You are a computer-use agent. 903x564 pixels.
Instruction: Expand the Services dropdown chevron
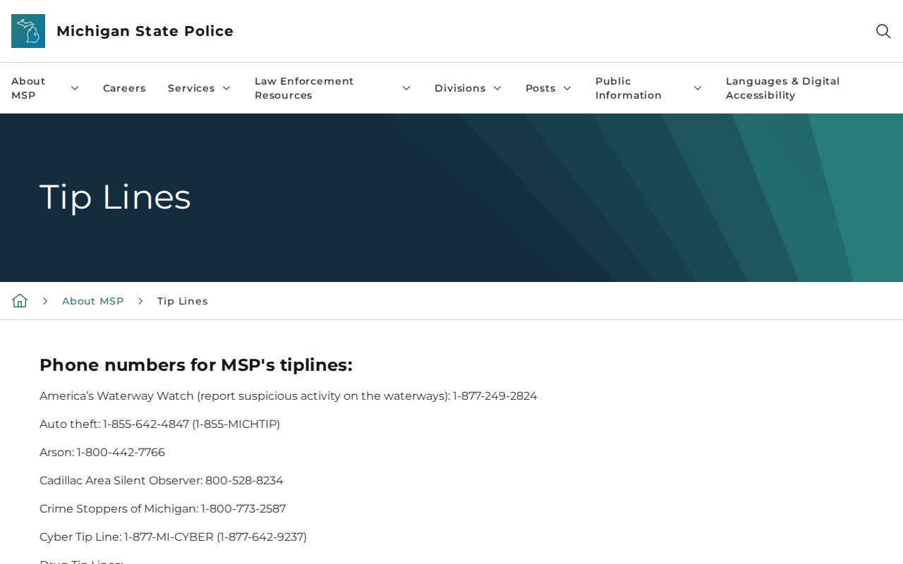(226, 88)
